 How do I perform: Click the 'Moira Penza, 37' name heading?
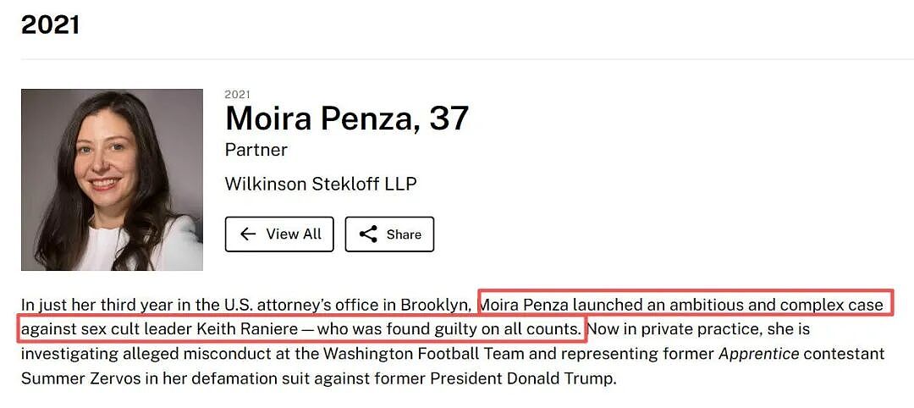pos(347,119)
